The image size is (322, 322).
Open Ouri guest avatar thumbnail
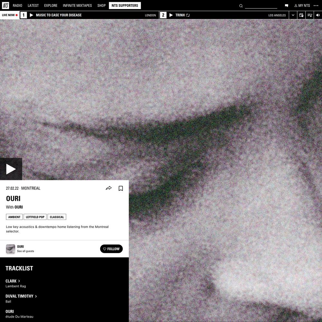[x=11, y=249]
